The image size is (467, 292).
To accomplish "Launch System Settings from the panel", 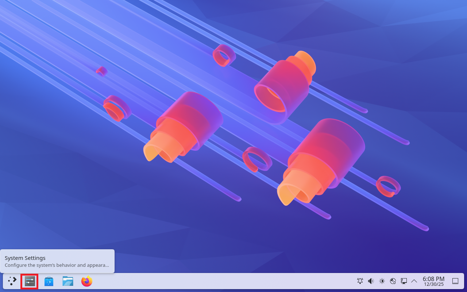I will tap(30, 281).
